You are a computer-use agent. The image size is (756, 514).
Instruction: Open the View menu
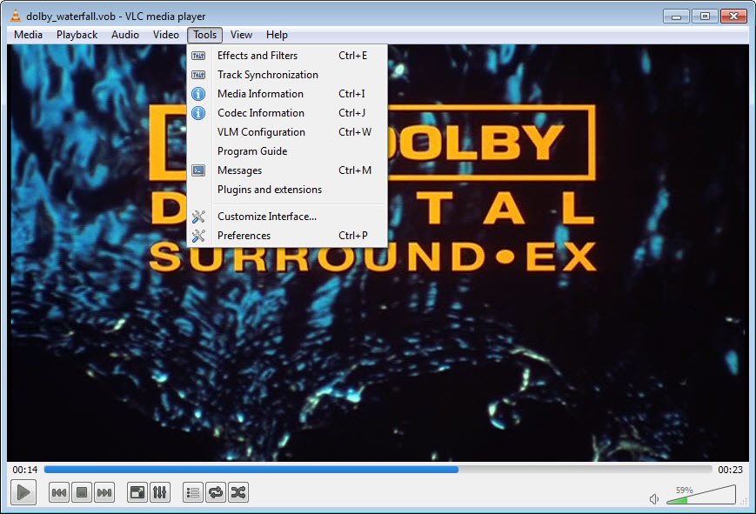[241, 35]
